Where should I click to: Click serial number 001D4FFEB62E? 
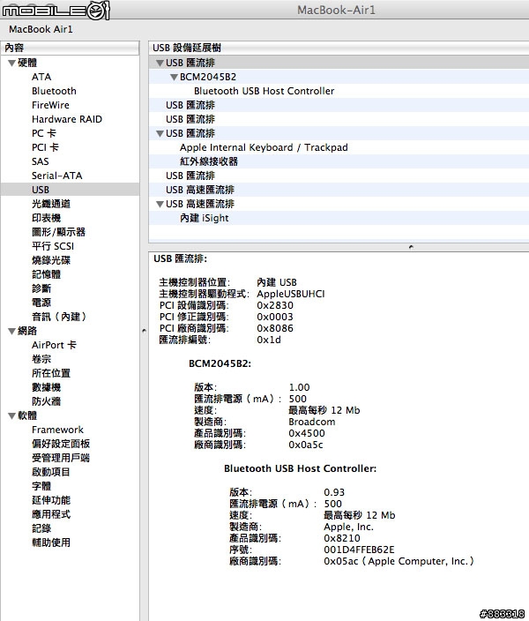[359, 550]
